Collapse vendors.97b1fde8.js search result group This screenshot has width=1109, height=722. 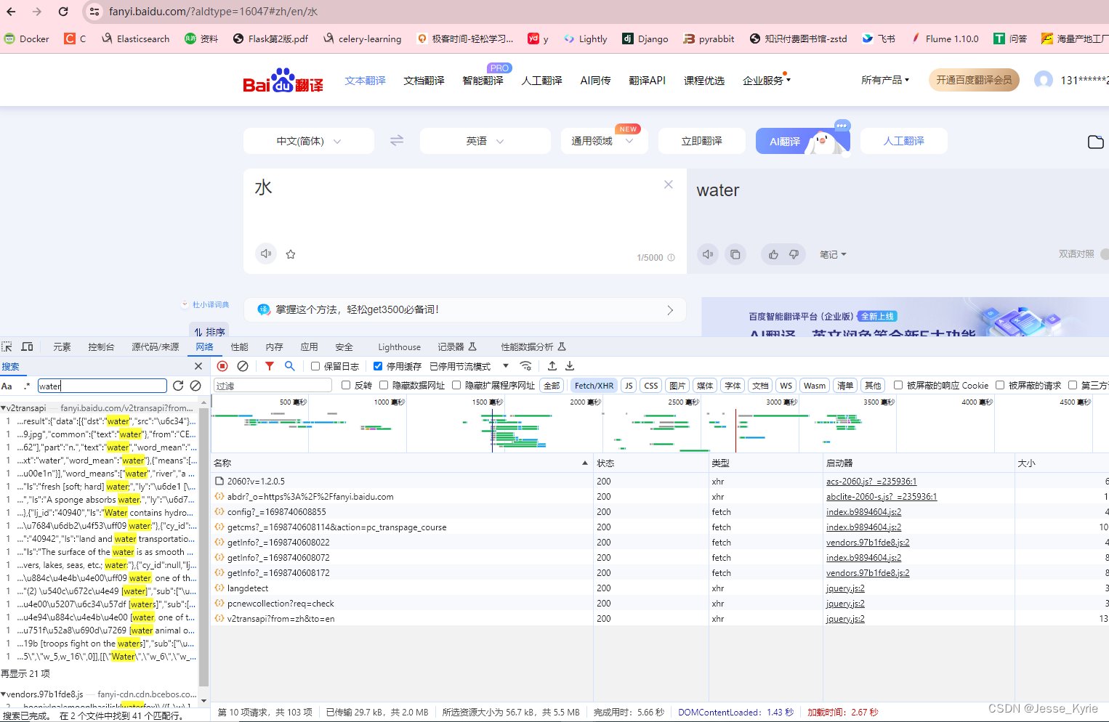pyautogui.click(x=4, y=694)
